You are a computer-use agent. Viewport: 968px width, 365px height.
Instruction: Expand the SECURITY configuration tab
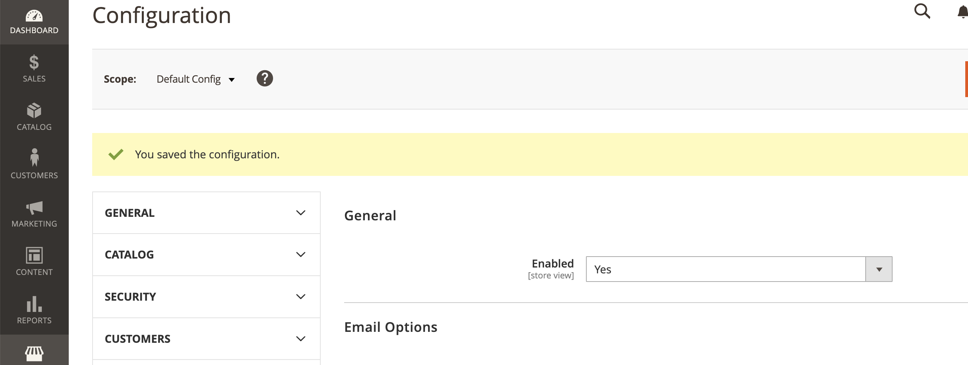[x=206, y=297]
